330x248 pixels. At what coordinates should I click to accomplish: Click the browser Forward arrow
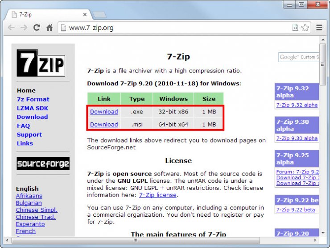click(24, 27)
